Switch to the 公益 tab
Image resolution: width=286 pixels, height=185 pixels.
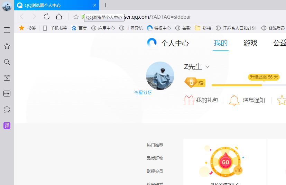pos(279,43)
